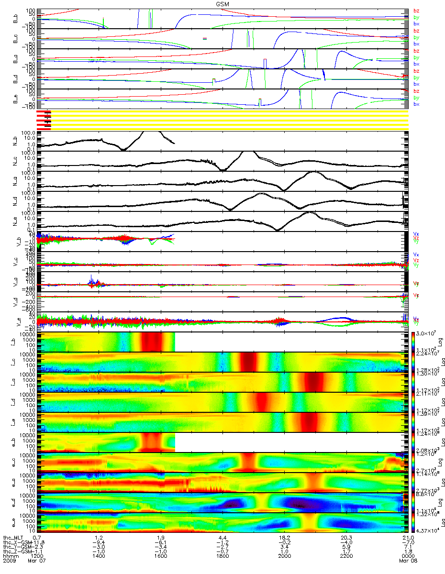Click the 0000 time tick label
The width and height of the screenshot is (445, 574).
pyautogui.click(x=408, y=556)
